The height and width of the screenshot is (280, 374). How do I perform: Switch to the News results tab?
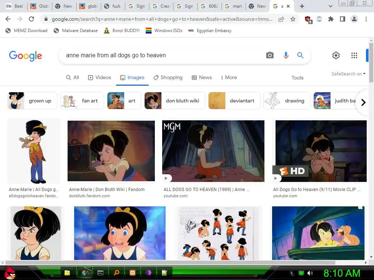(x=202, y=77)
